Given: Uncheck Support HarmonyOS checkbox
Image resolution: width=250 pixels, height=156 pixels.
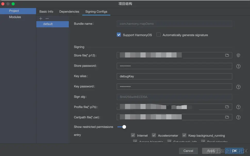Looking at the screenshot, I should (119, 35).
